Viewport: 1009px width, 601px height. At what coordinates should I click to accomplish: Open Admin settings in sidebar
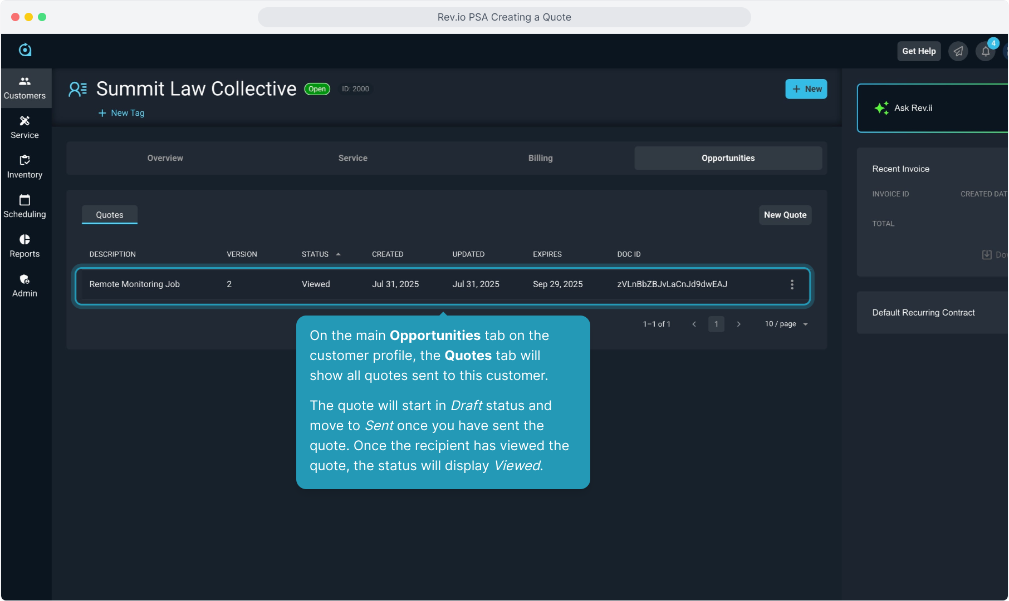tap(25, 285)
